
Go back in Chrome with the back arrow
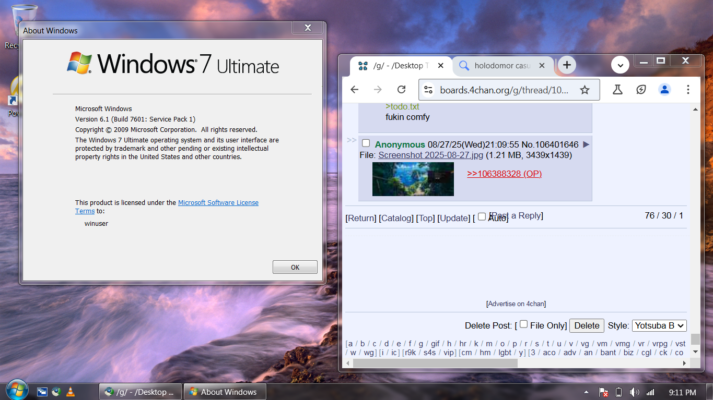tap(355, 90)
